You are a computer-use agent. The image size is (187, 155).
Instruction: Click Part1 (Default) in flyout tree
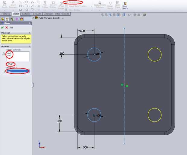49,18
